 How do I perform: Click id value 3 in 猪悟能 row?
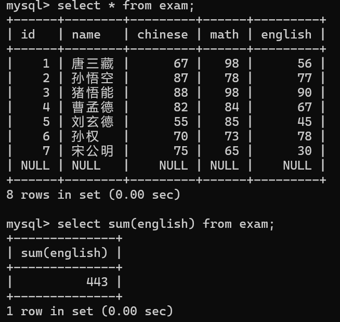pos(46,93)
